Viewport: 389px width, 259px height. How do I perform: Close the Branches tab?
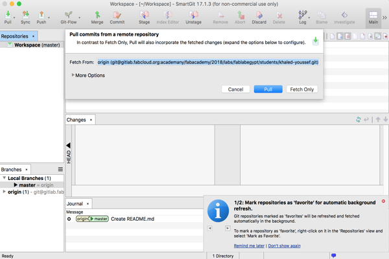[27, 170]
